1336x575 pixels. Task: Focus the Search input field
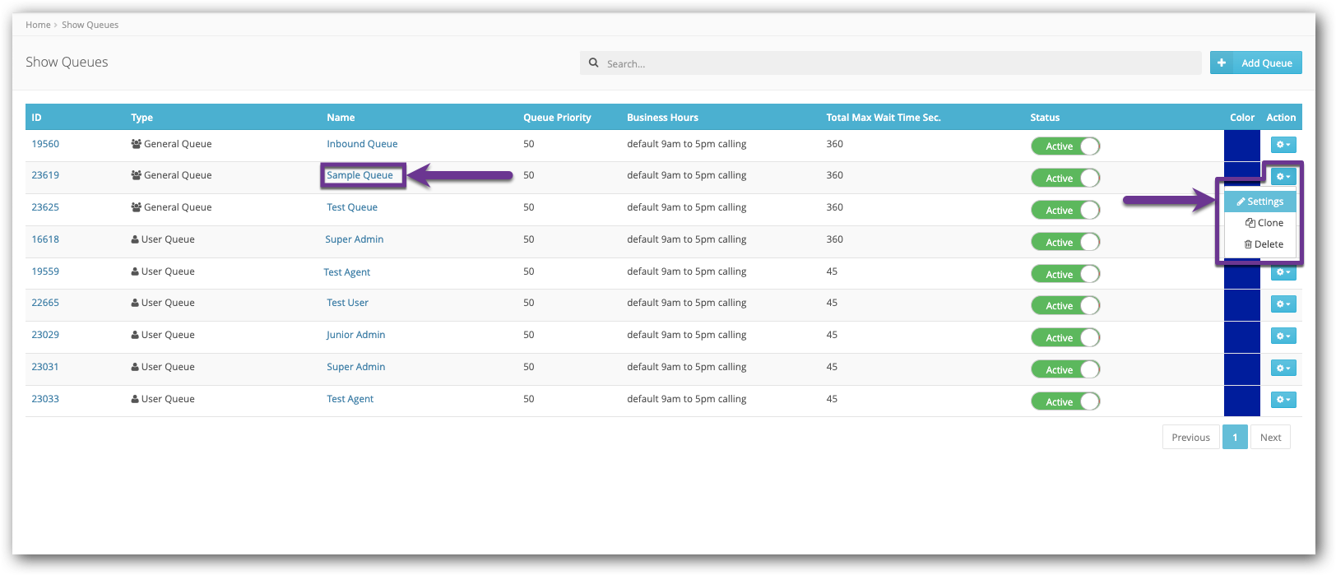tap(897, 63)
